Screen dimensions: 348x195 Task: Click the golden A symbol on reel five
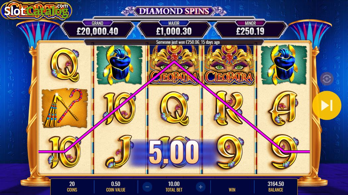283,108
